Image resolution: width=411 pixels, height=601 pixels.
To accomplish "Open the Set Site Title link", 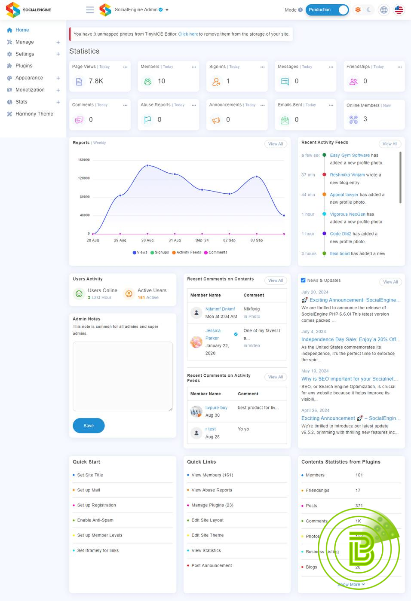I will point(90,475).
